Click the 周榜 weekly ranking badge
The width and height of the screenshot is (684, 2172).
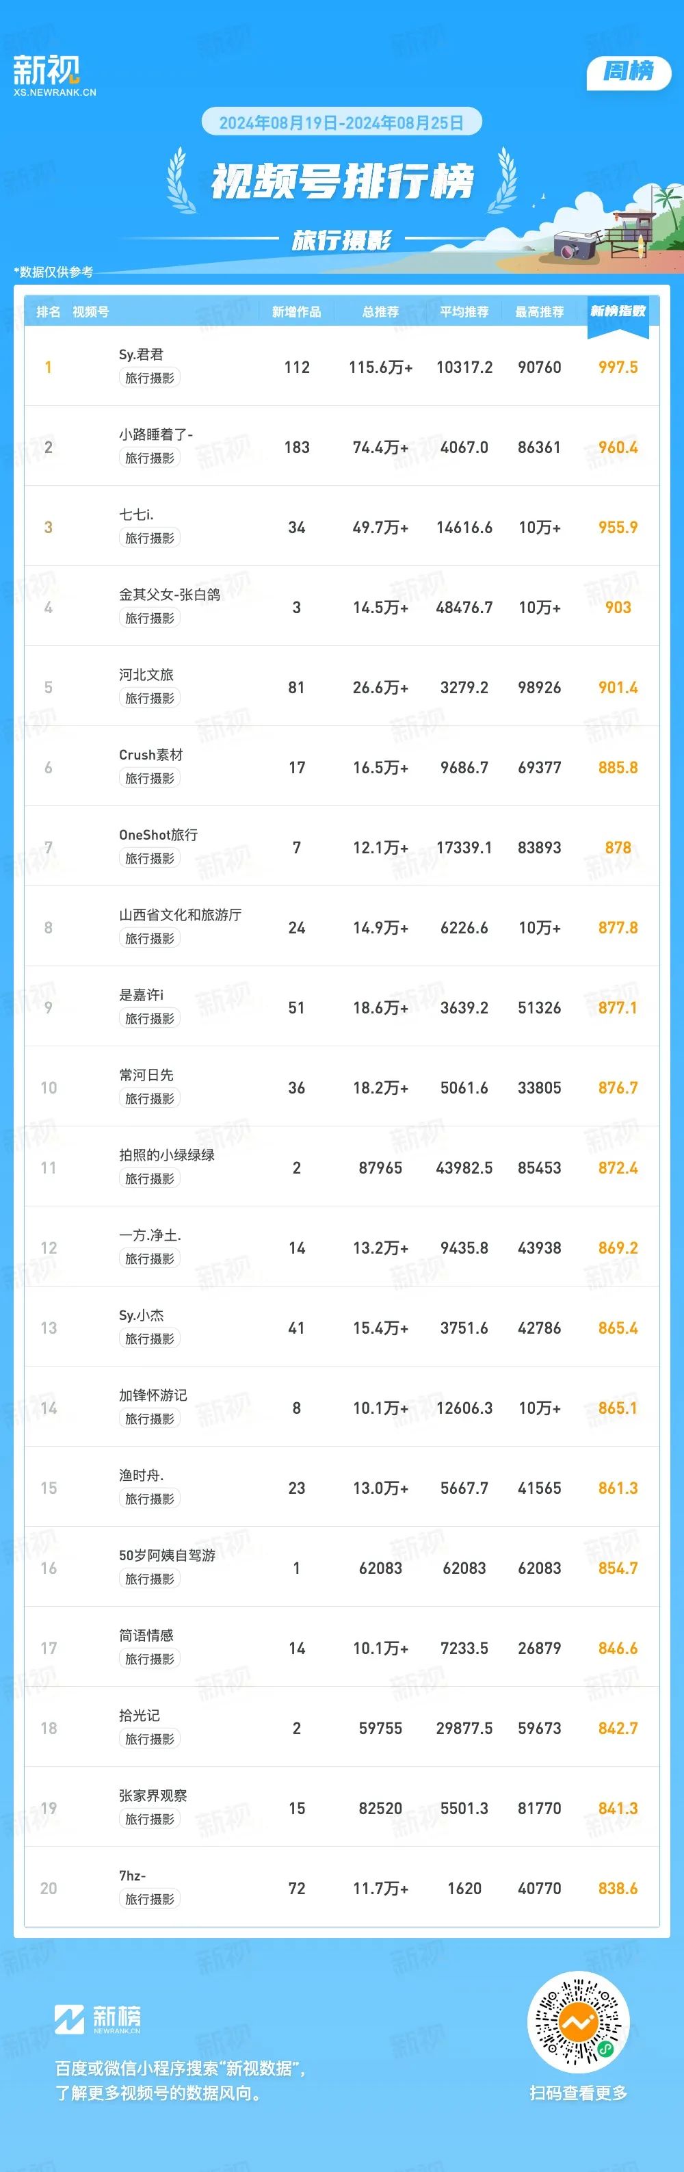(629, 73)
